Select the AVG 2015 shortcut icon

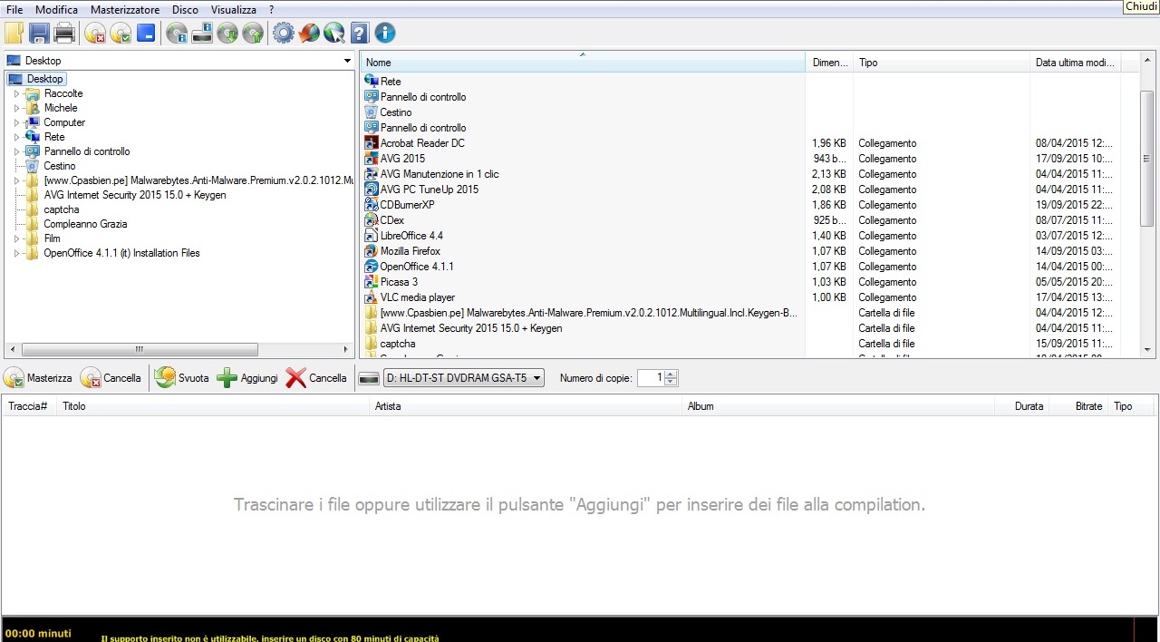coord(372,159)
